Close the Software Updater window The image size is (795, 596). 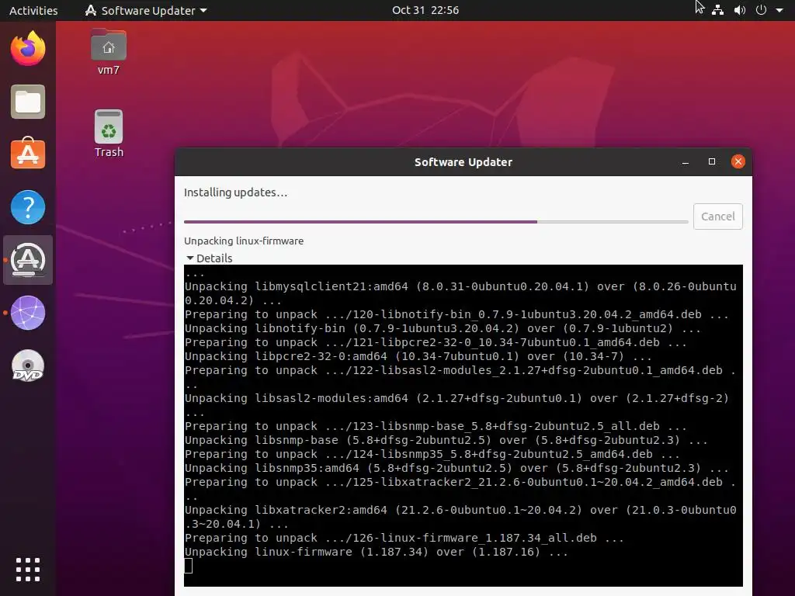(x=738, y=161)
